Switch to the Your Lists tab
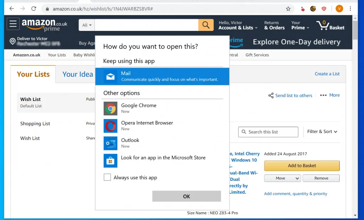The width and height of the screenshot is (364, 220). point(33,74)
